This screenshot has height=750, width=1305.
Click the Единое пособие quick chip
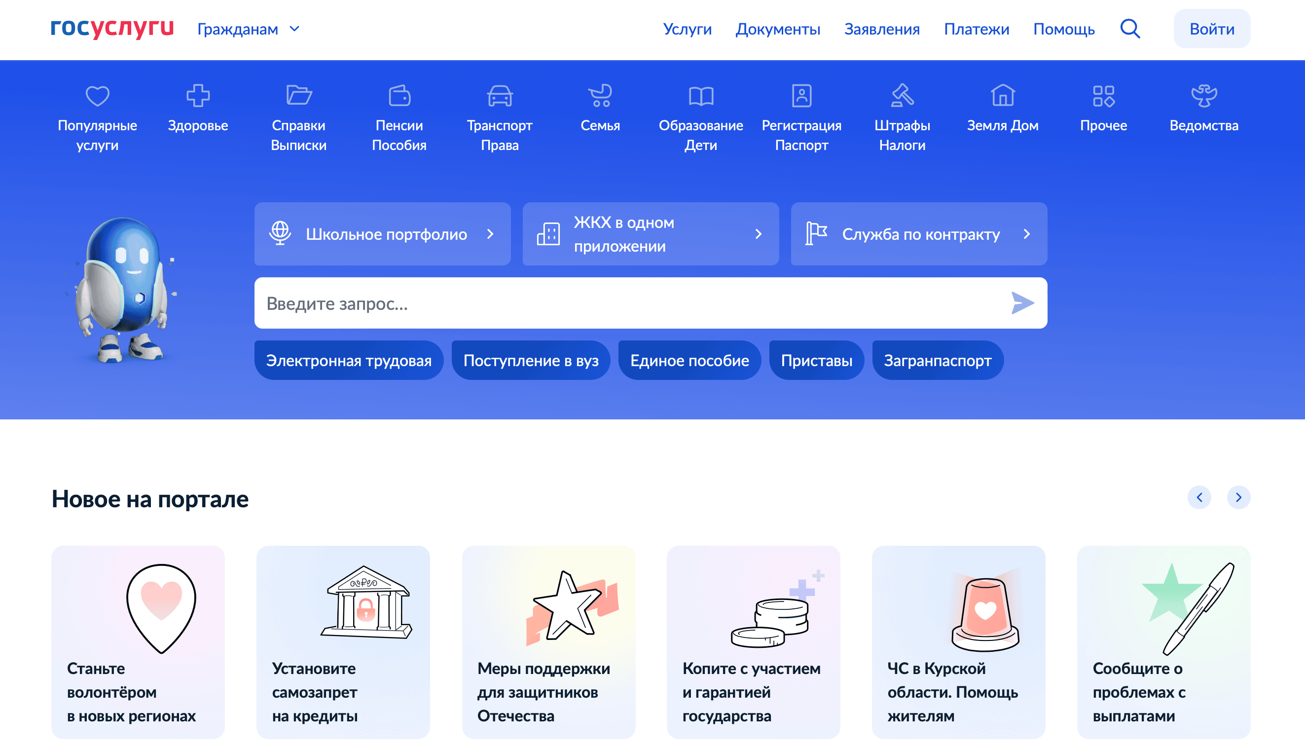tap(689, 361)
